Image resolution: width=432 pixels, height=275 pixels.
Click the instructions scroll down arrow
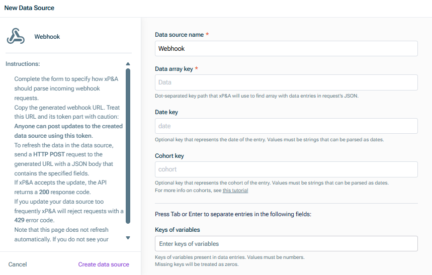[128, 238]
